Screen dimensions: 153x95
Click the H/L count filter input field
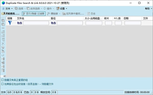click(118, 23)
